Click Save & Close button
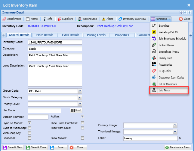194x151 pixels. pos(37,147)
